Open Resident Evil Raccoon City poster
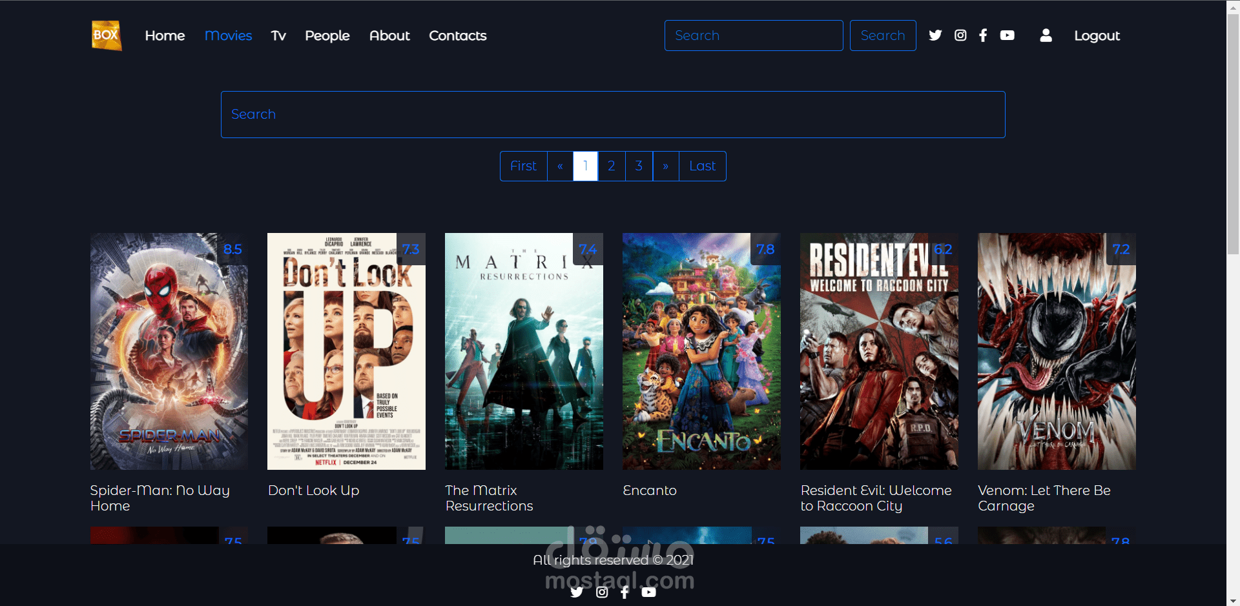 pos(879,351)
